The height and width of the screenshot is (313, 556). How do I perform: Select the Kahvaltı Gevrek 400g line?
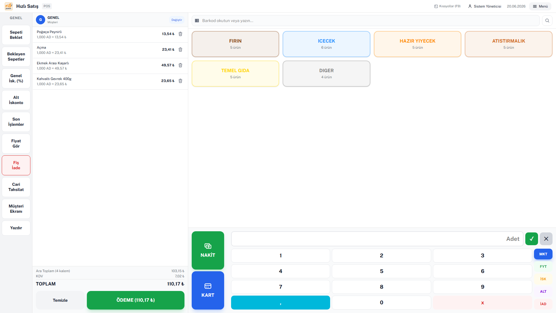[110, 81]
